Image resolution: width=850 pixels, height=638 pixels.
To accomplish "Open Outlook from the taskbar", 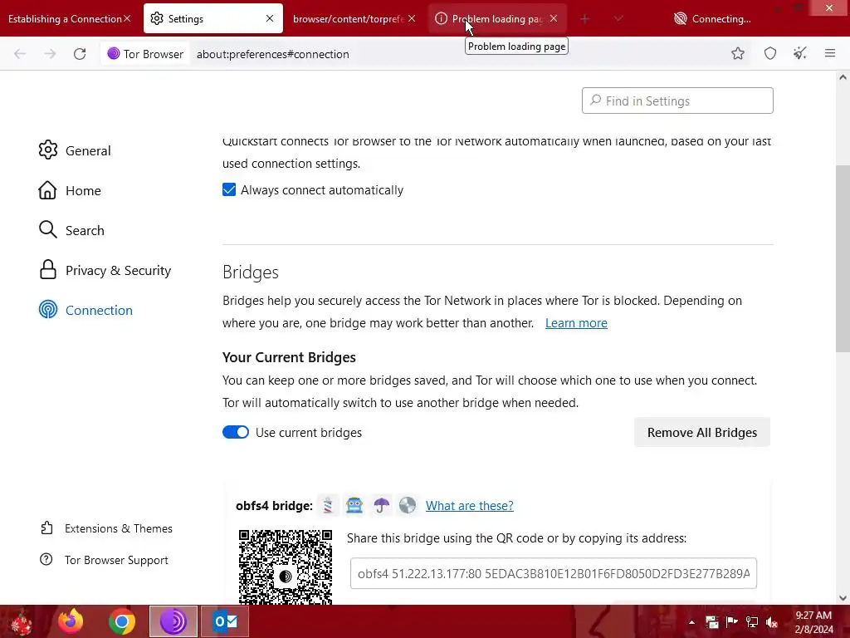I will click(x=225, y=621).
